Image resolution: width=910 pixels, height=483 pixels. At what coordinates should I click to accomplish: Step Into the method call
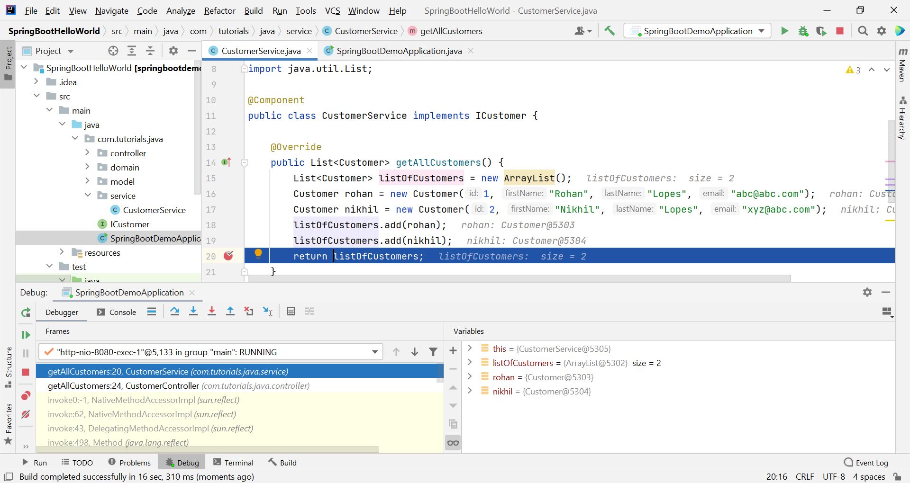pos(193,311)
